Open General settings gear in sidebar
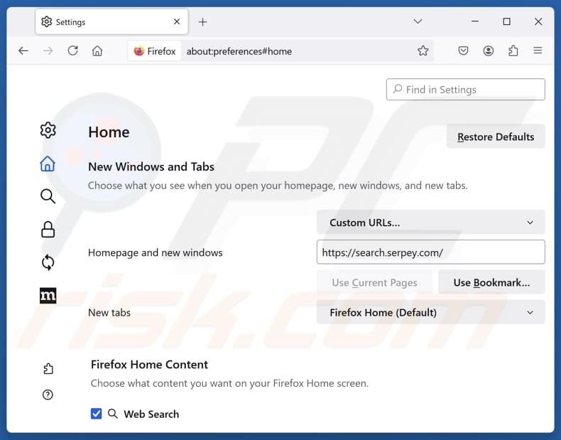 click(48, 130)
